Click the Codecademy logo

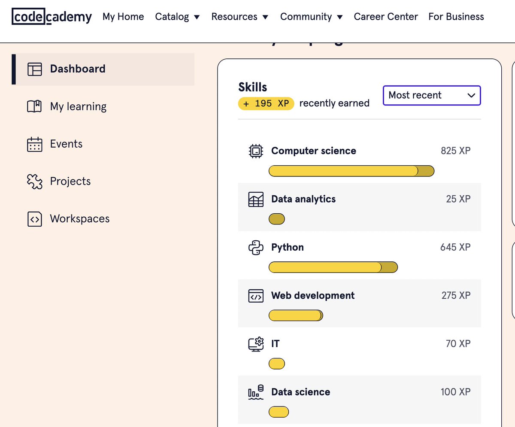(51, 17)
